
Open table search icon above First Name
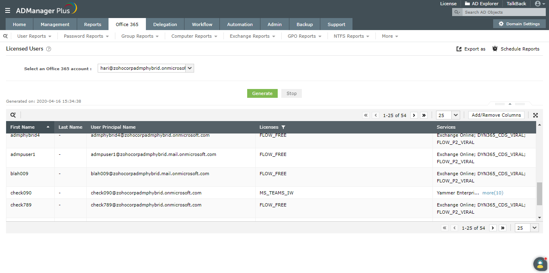pos(13,115)
